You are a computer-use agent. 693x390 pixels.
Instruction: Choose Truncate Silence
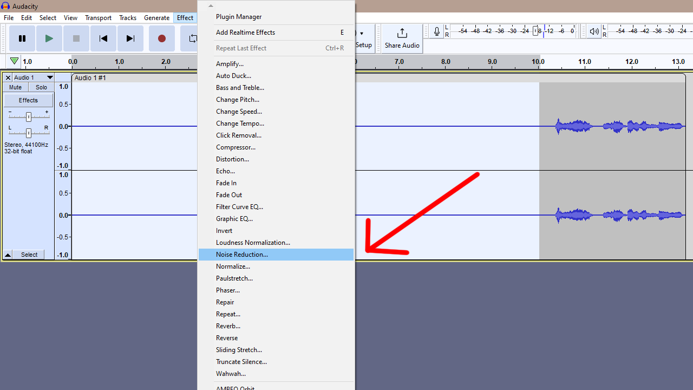(x=276, y=362)
